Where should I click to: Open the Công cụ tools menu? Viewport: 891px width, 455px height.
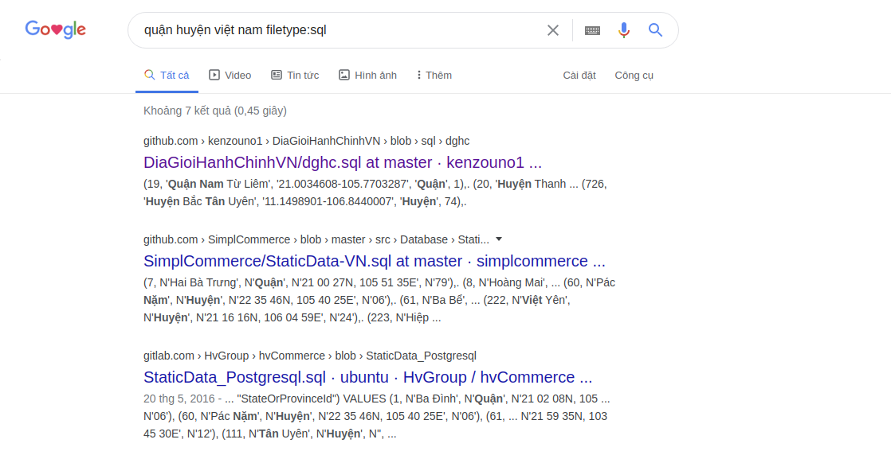tap(634, 75)
